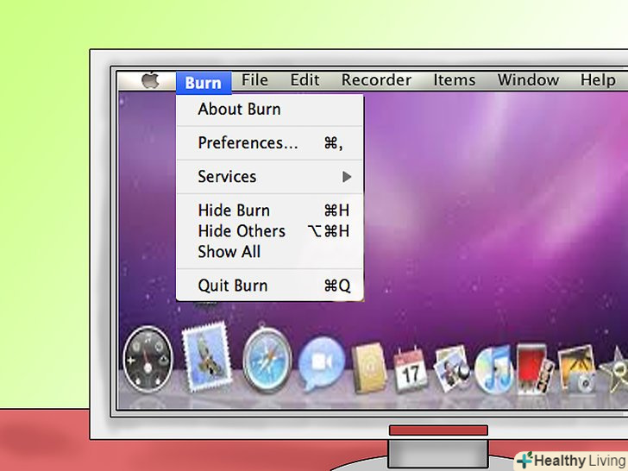Open the Edit menu
Viewport: 628px width, 471px height.
305,80
